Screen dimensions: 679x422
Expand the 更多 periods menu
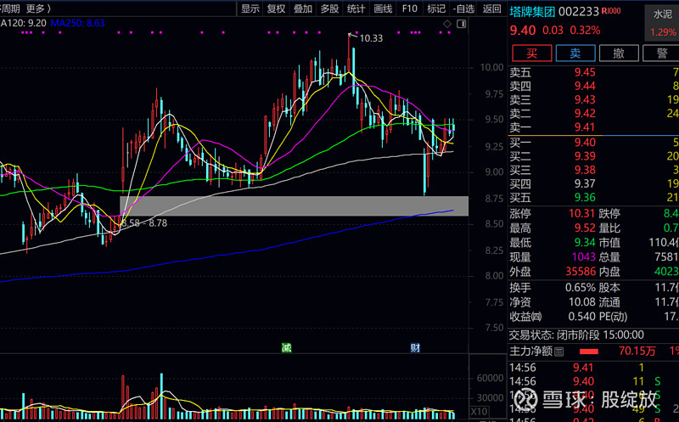pyautogui.click(x=38, y=8)
